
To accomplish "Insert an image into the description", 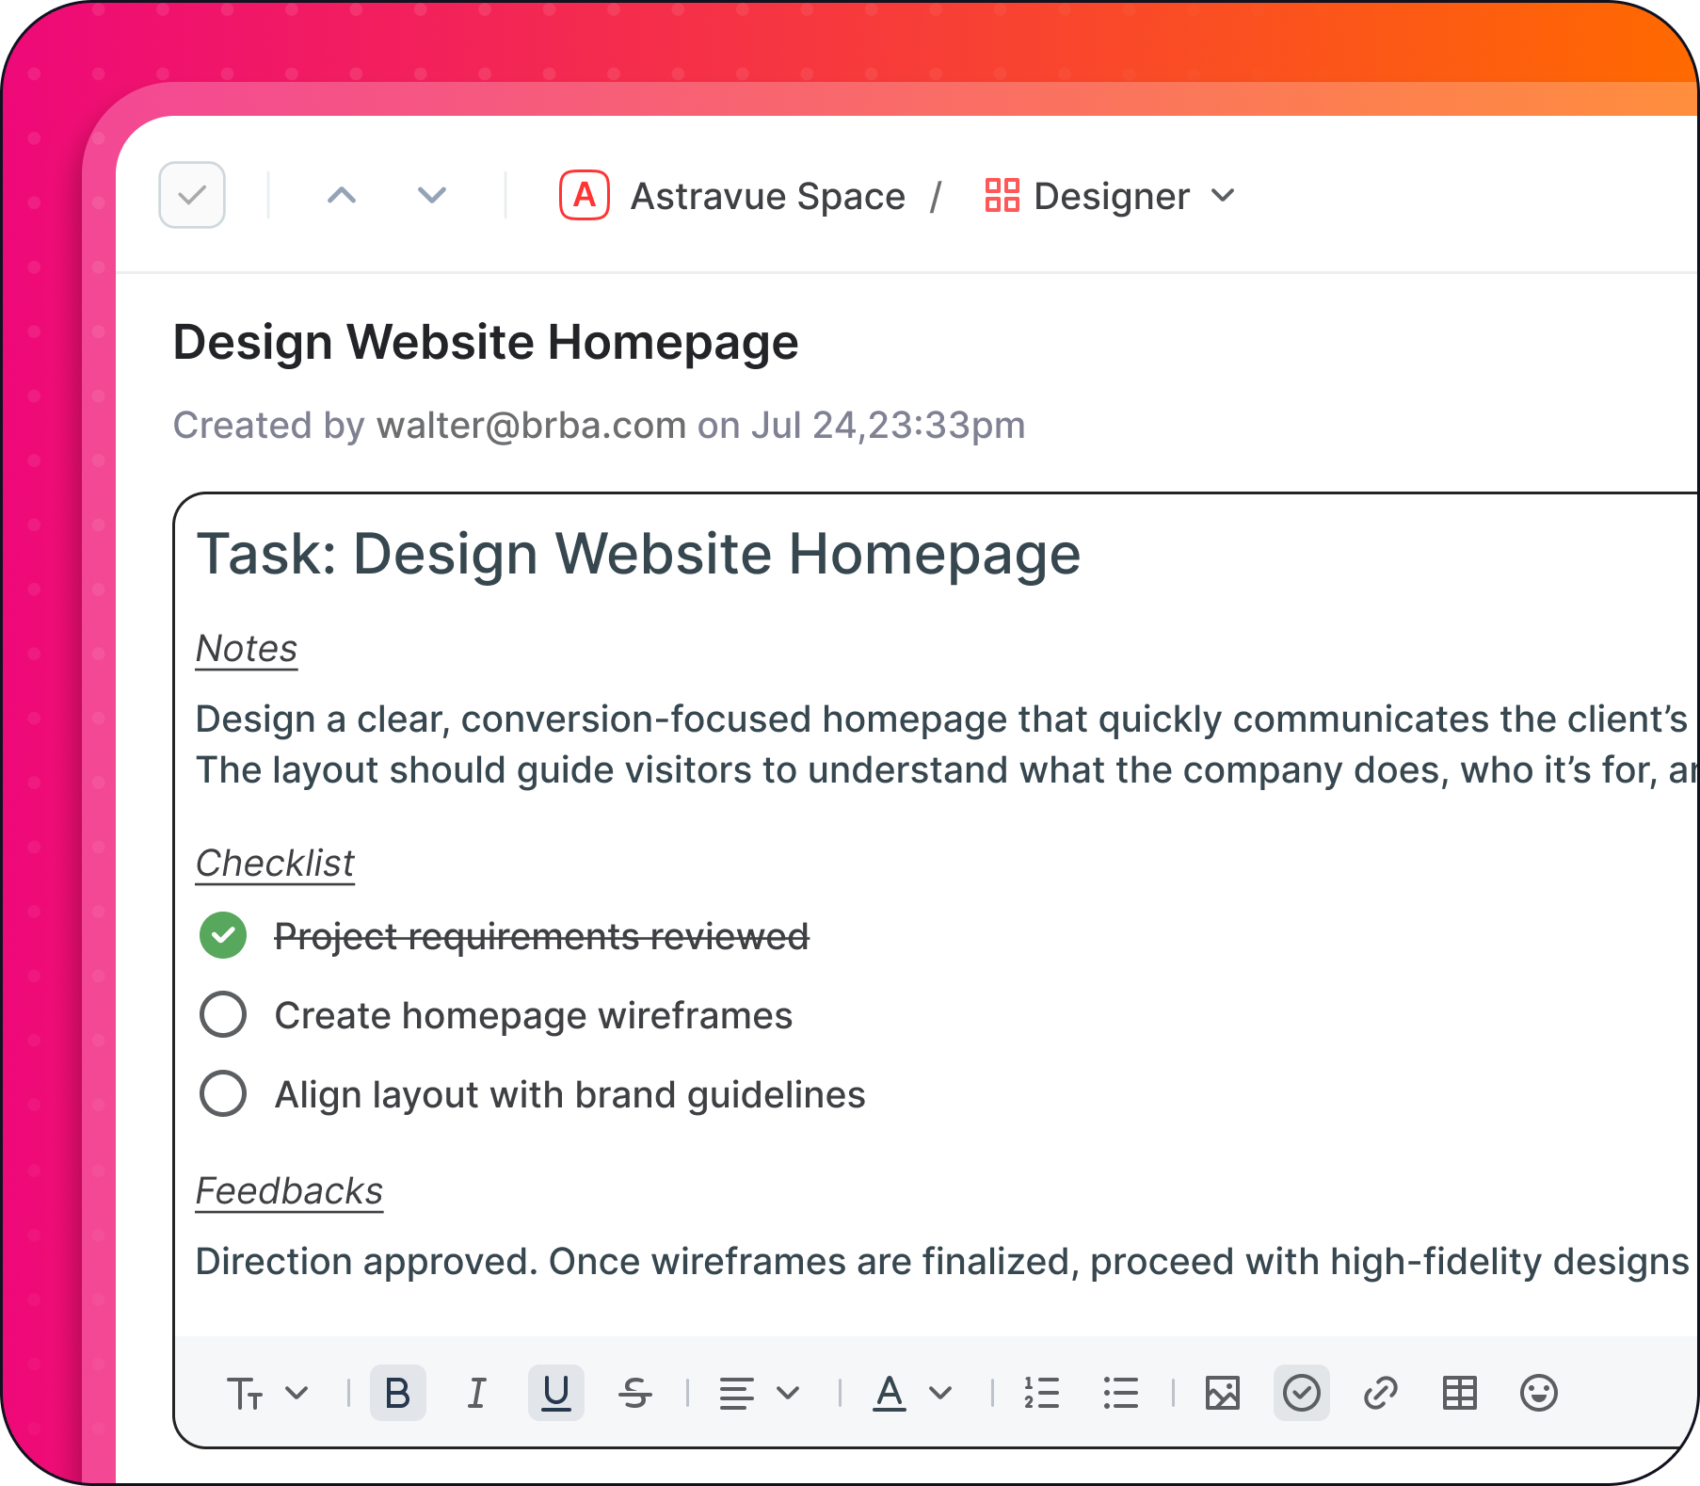I will (x=1222, y=1393).
